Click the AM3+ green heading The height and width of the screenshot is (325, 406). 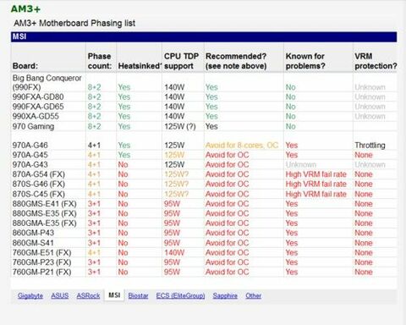(25, 8)
